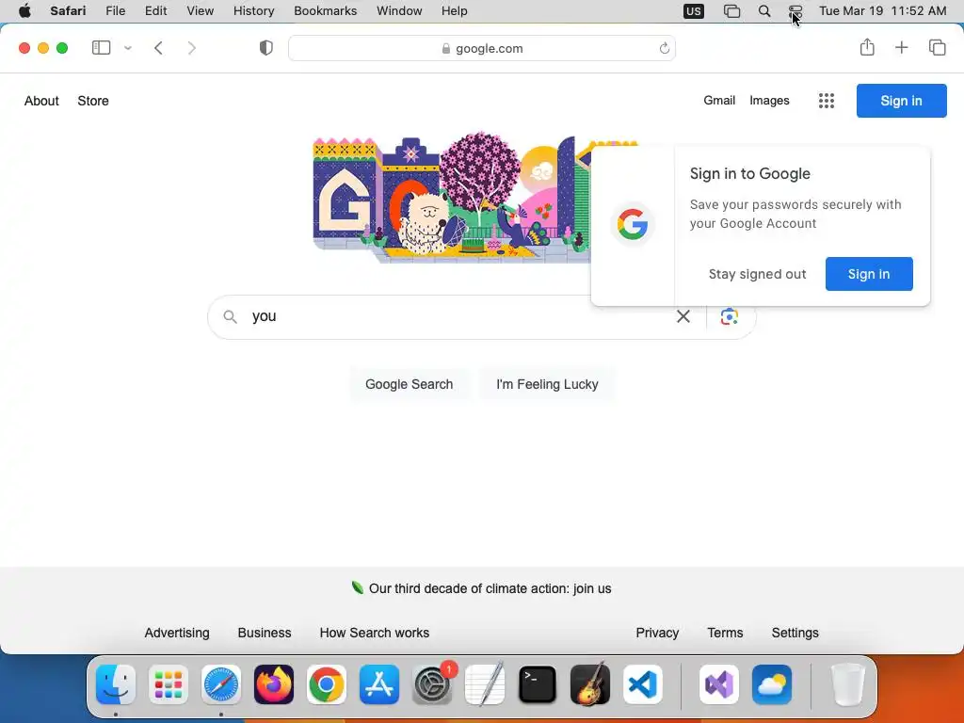Viewport: 964px width, 723px height.
Task: Open Terms footer link
Action: pyautogui.click(x=725, y=633)
